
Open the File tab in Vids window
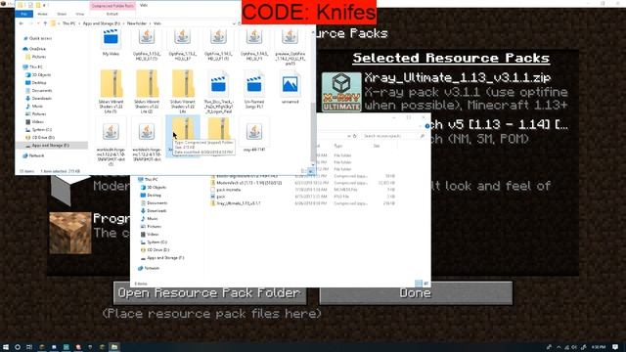(x=23, y=14)
